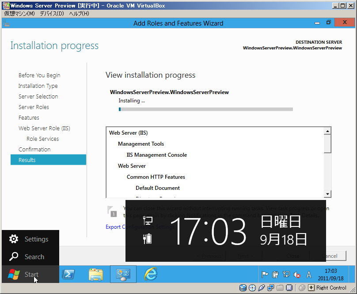Click the VirtualBox USB status icon
This screenshot has height=294, width=357.
click(262, 288)
